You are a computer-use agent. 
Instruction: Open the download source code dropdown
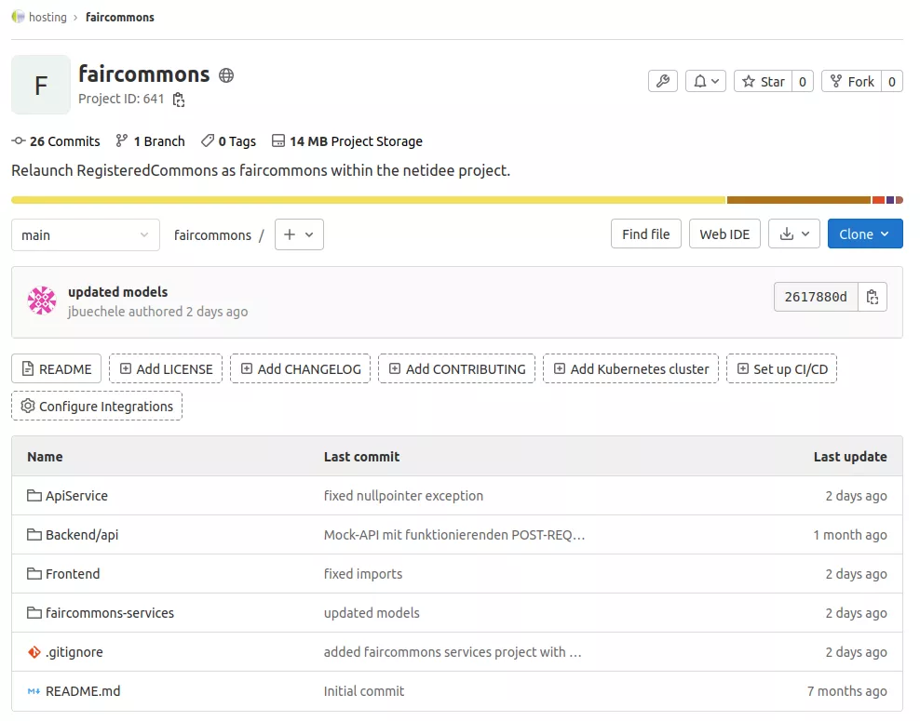tap(793, 234)
